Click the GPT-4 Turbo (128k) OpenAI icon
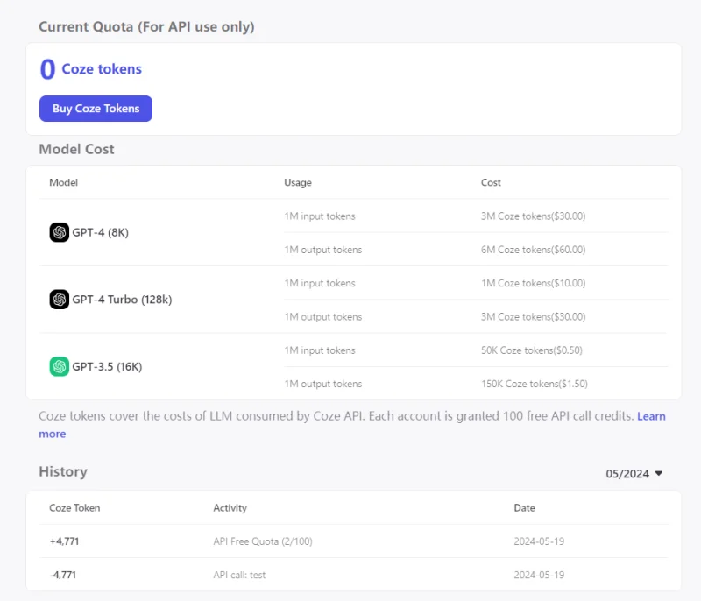Screen dimensions: 701x601 (x=59, y=300)
